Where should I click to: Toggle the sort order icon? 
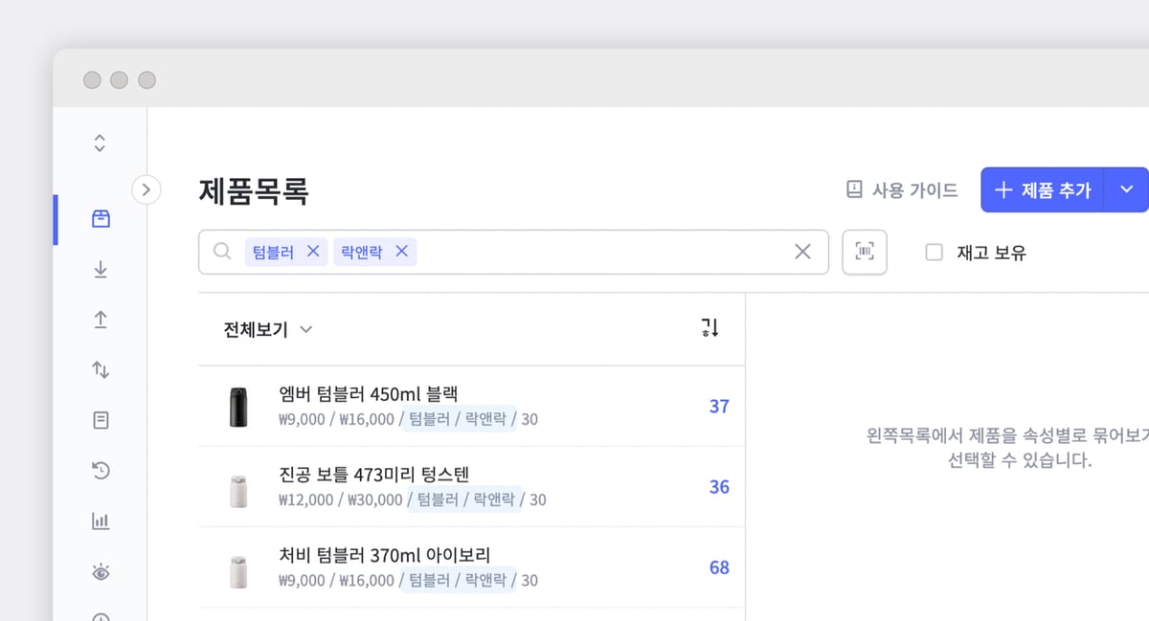click(x=710, y=328)
